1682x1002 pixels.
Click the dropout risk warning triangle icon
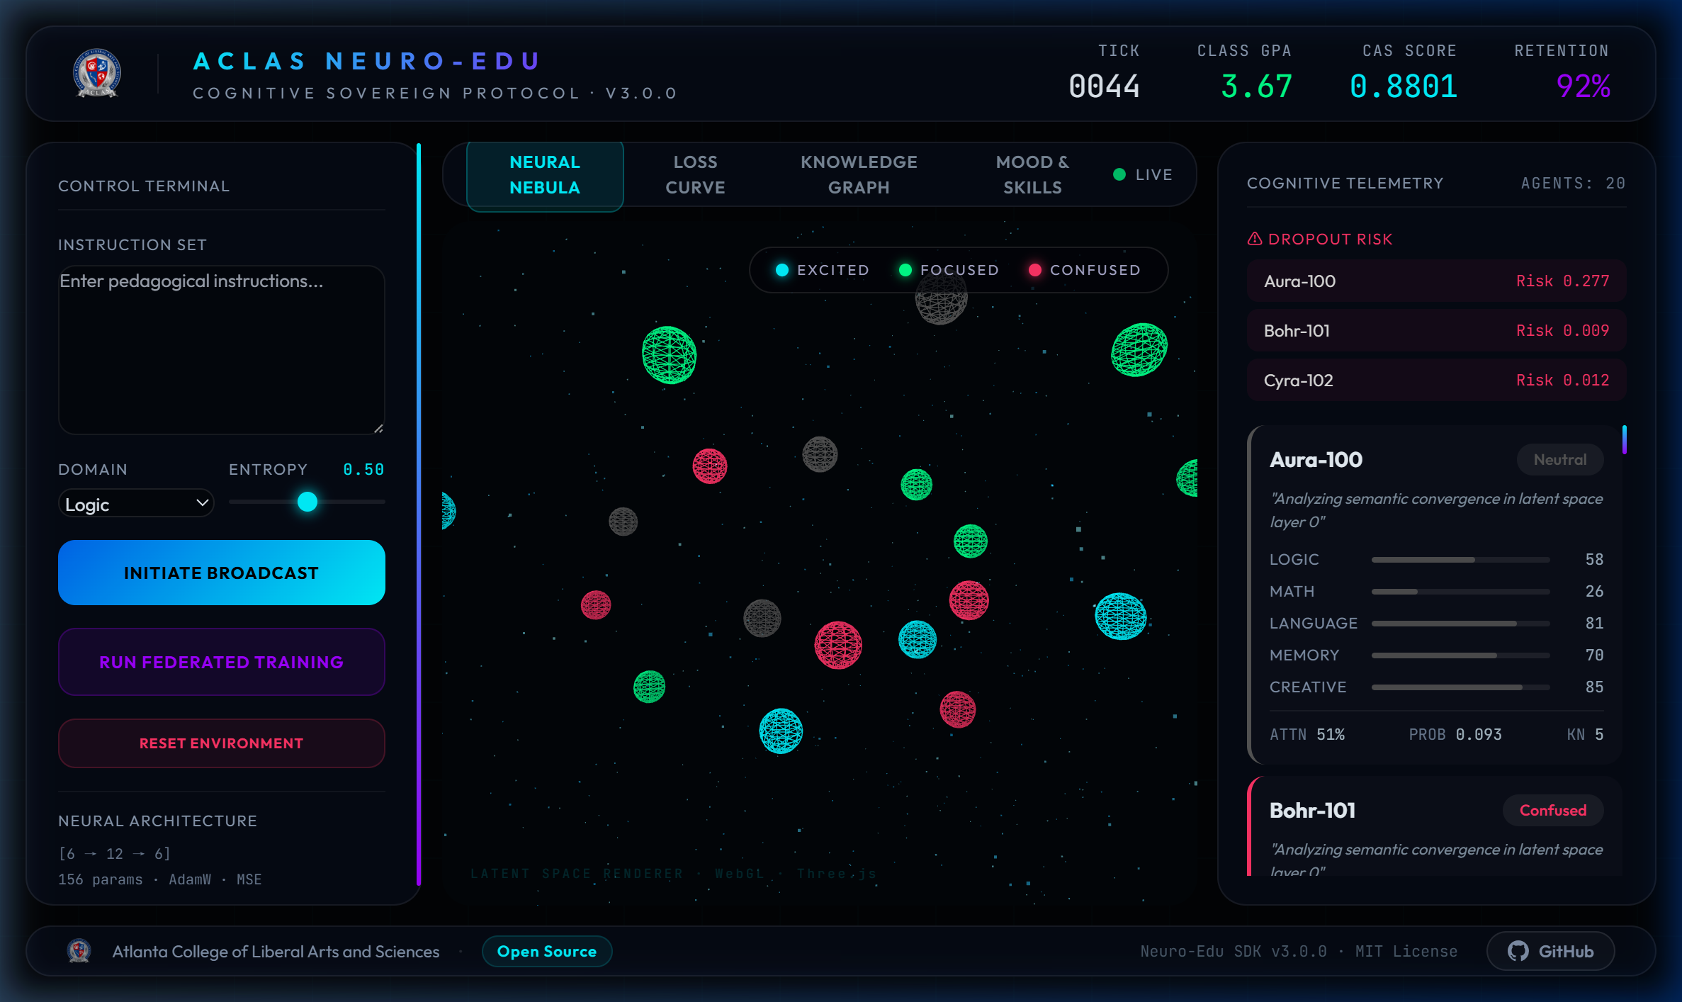(1253, 239)
